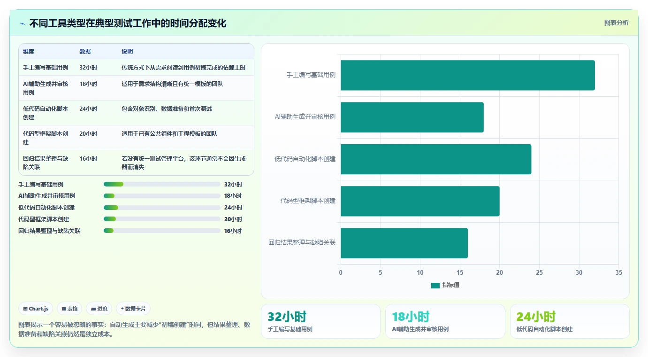
Task: Click the AI辅助生成并审核用例 progress bar
Action: [162, 196]
